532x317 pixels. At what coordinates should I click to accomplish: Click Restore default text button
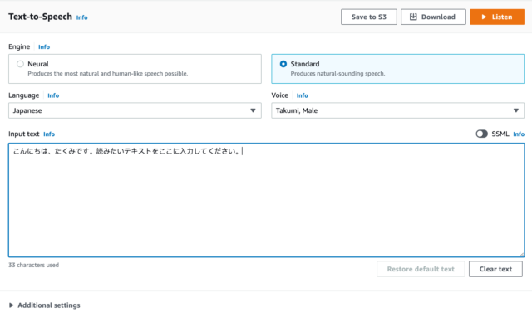(x=421, y=269)
